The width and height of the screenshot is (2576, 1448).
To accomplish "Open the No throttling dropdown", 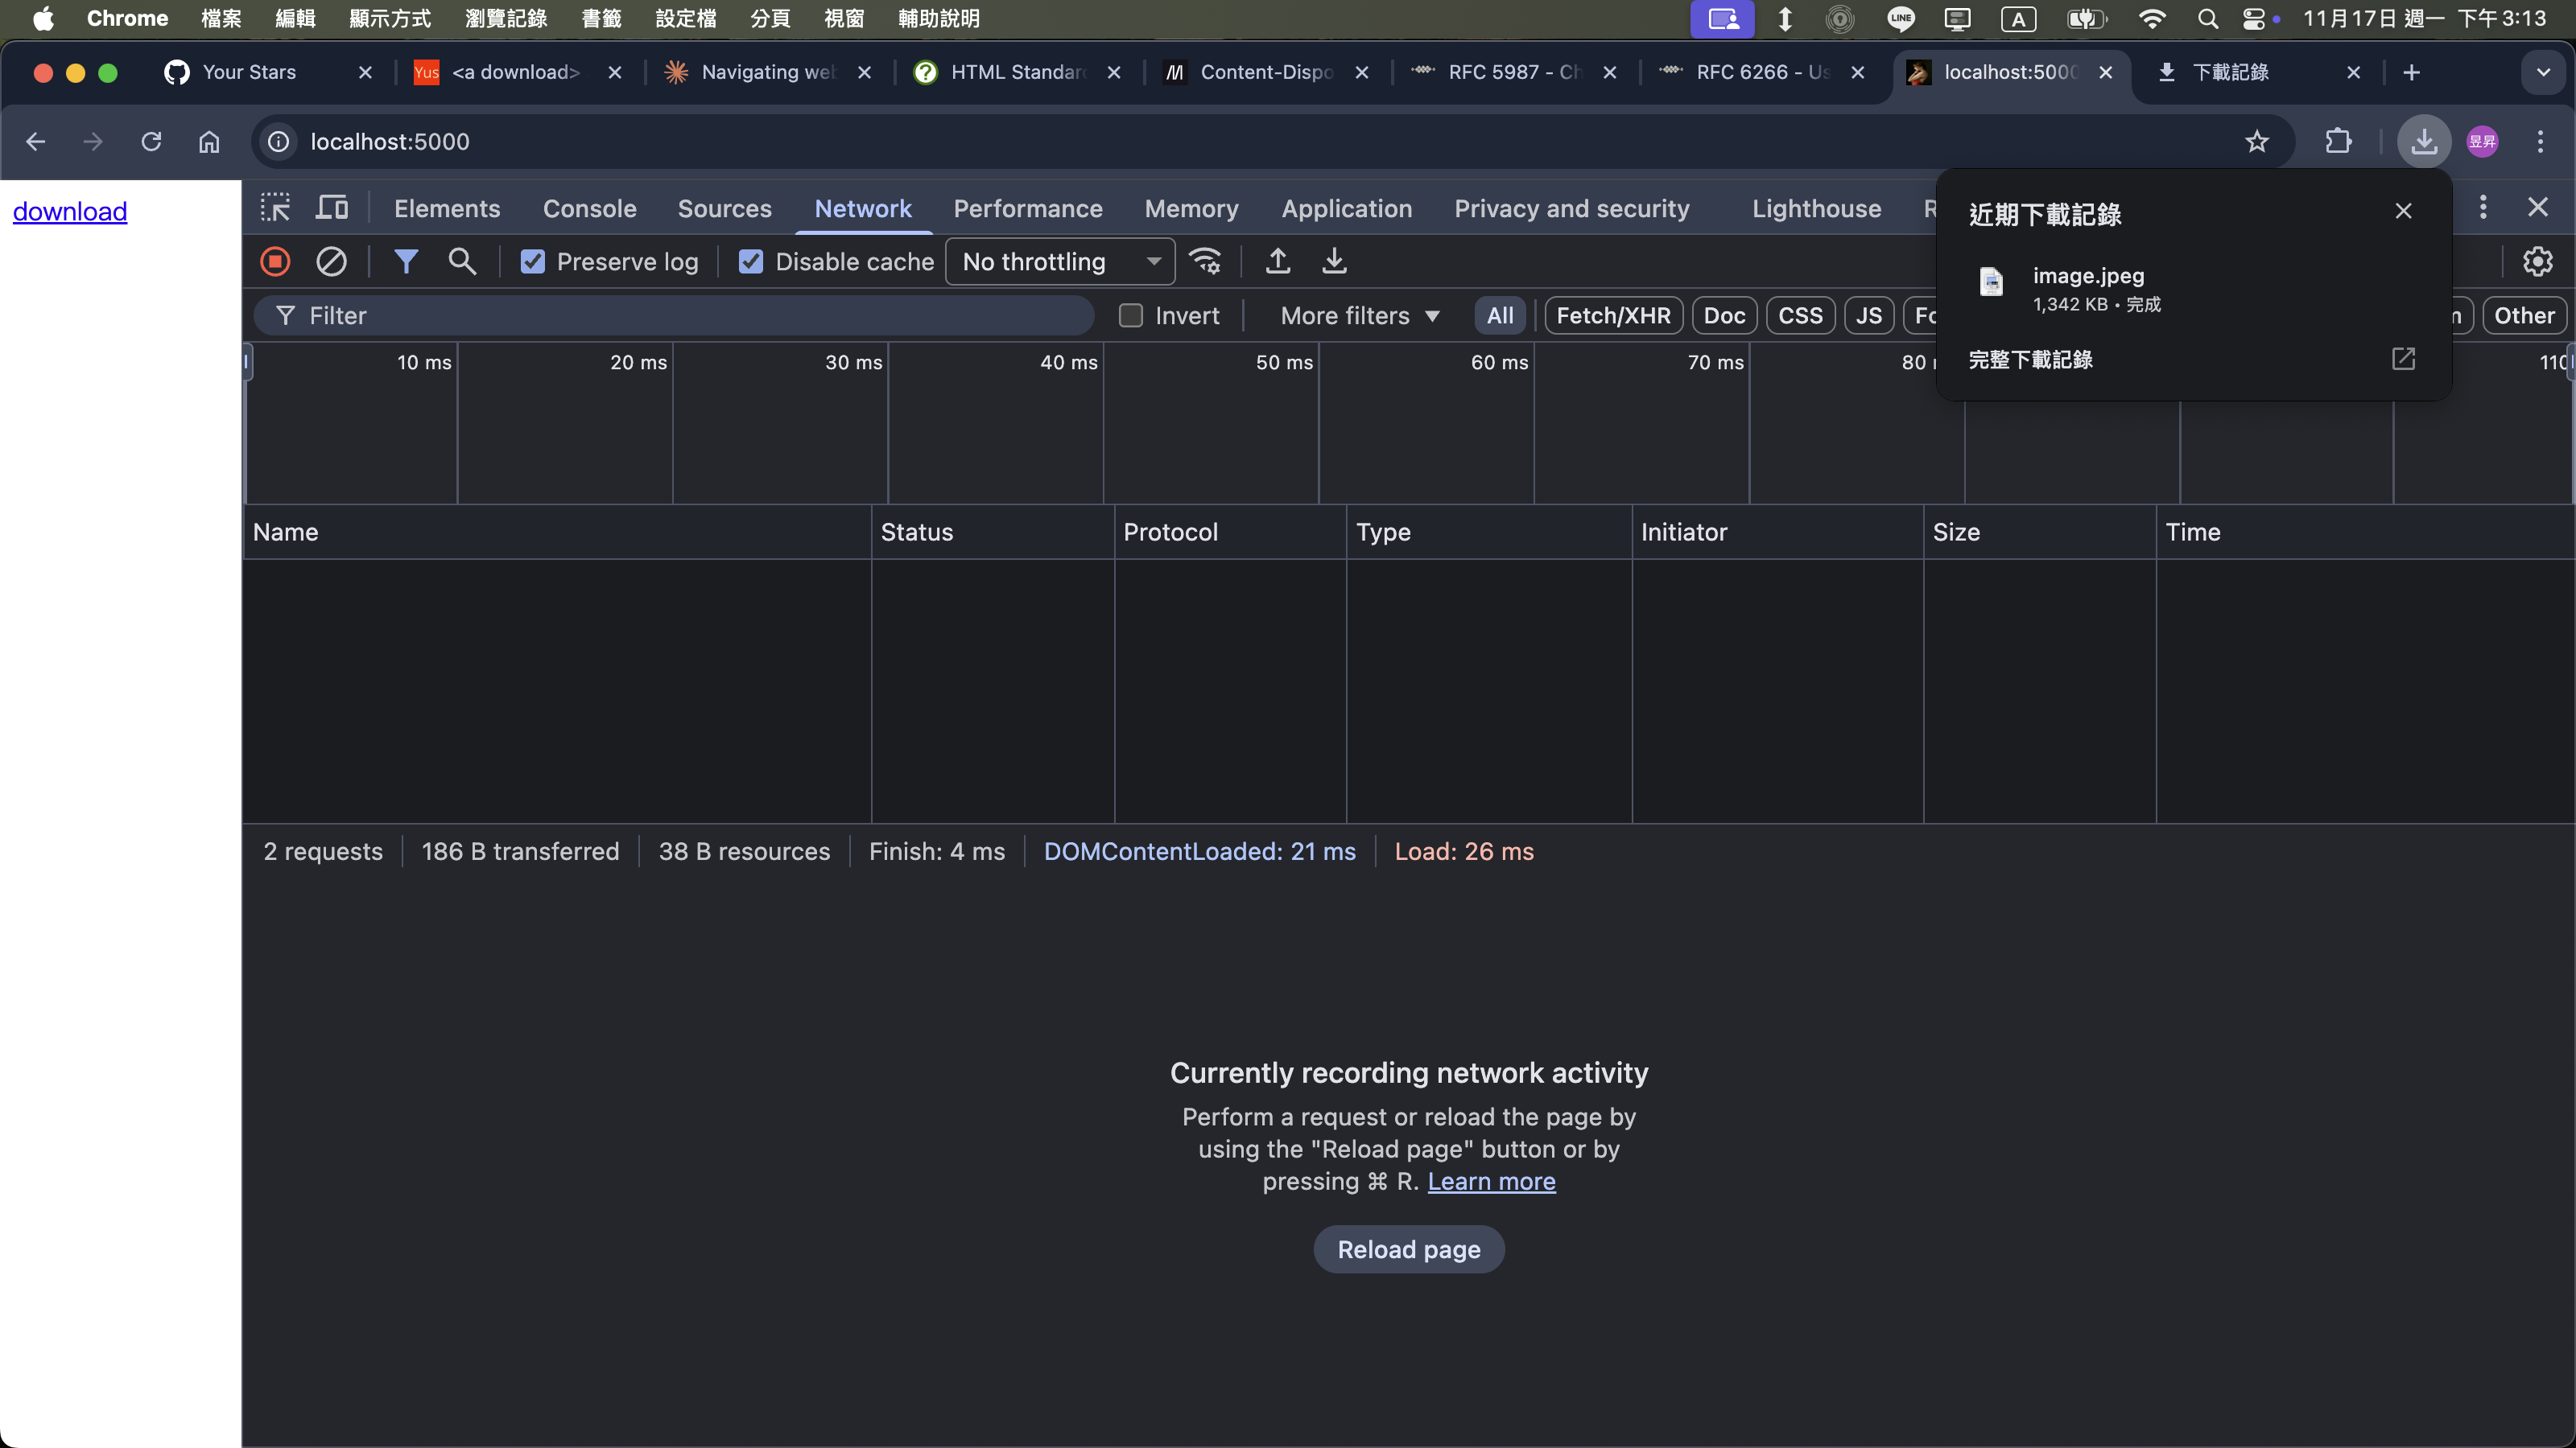I will click(1060, 261).
